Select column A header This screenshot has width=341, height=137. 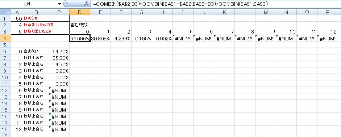[17, 12]
